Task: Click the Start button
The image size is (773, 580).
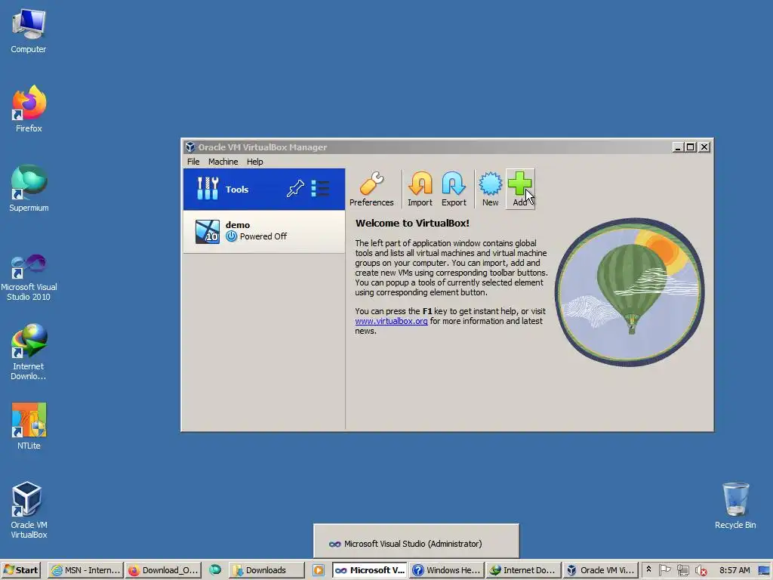Action: 20,570
